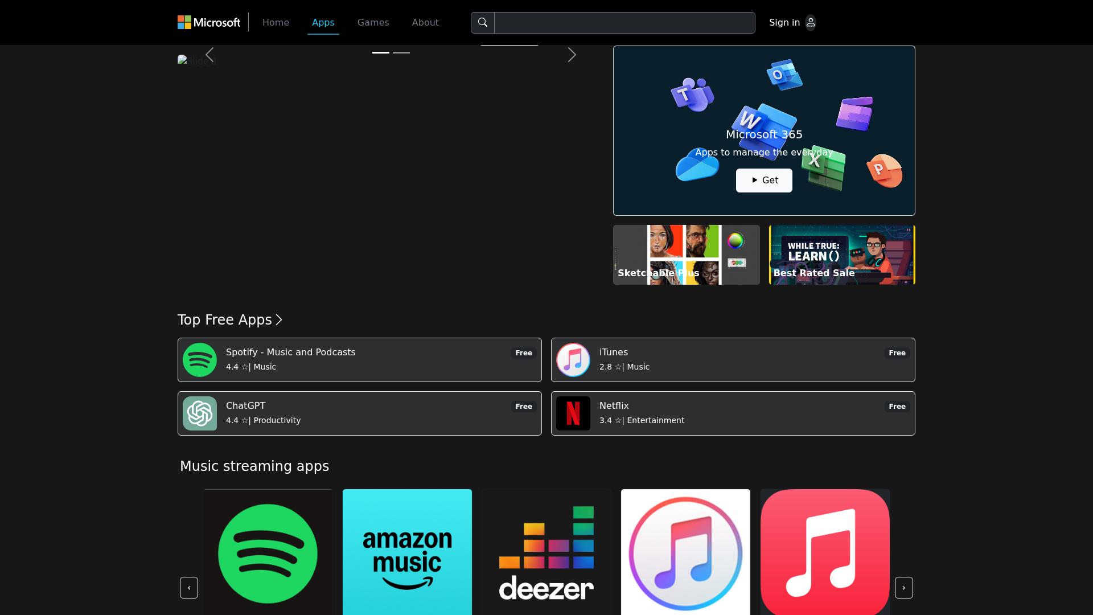Click the ChatGPT app icon
The image size is (1093, 615).
tap(200, 413)
